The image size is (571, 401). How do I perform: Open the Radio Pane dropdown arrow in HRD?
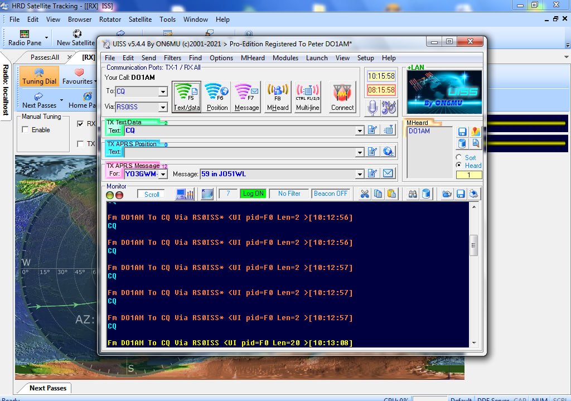(46, 37)
